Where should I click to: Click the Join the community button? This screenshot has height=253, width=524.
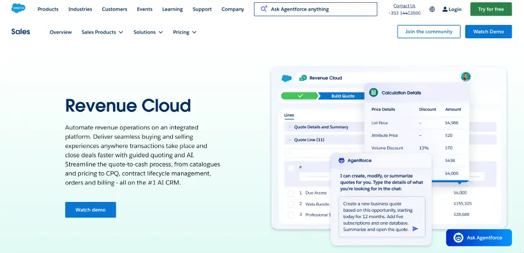[x=429, y=31]
